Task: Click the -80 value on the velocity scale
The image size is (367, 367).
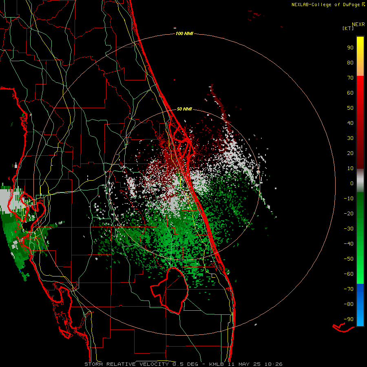Action: tap(349, 304)
